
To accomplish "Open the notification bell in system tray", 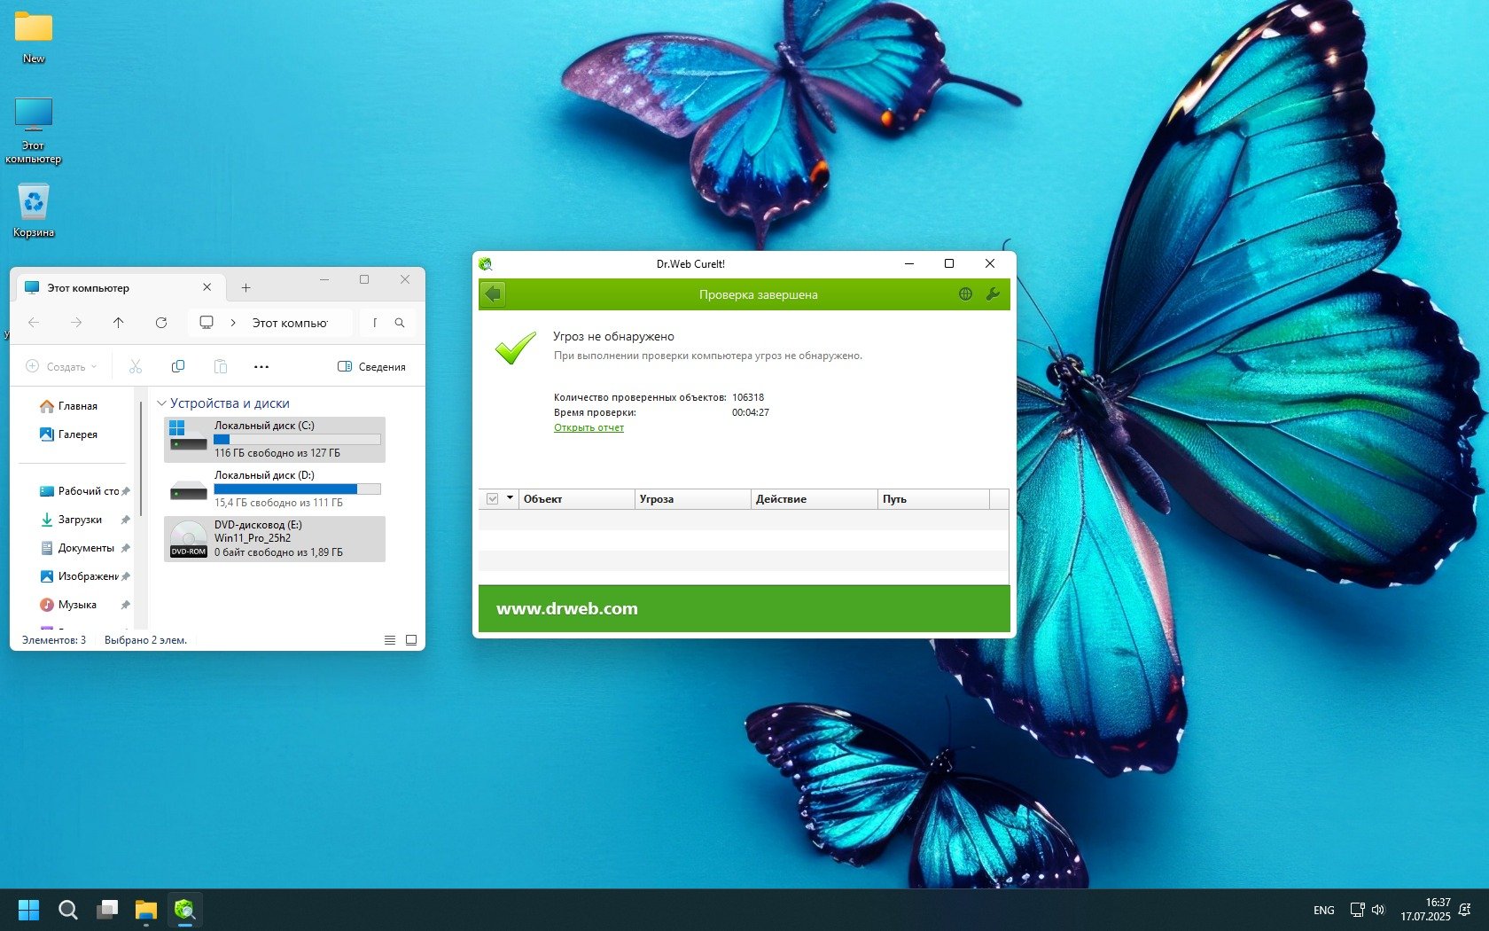I will (1466, 910).
